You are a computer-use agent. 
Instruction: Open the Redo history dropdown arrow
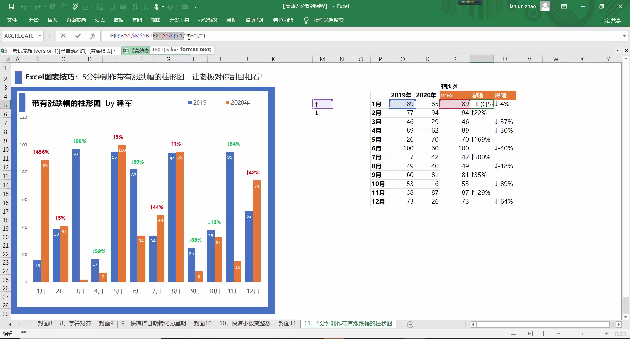pyautogui.click(x=44, y=7)
